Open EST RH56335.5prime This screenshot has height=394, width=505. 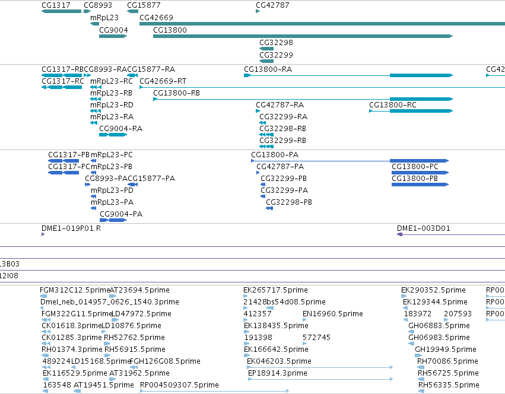(449, 385)
